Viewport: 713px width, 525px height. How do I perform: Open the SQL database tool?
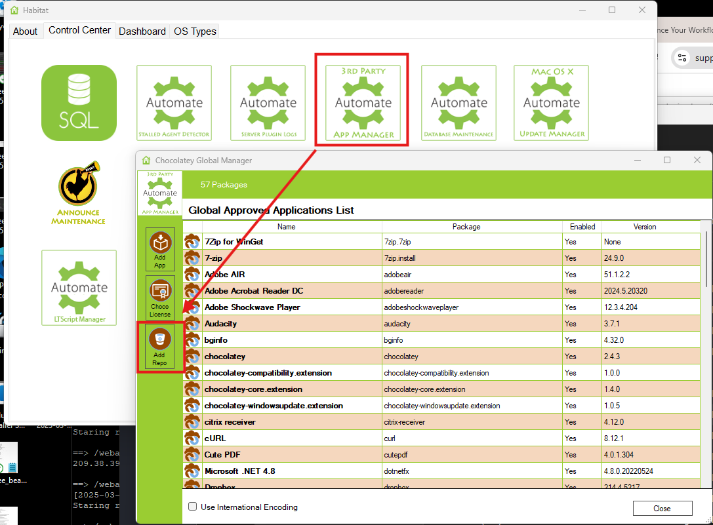coord(79,103)
